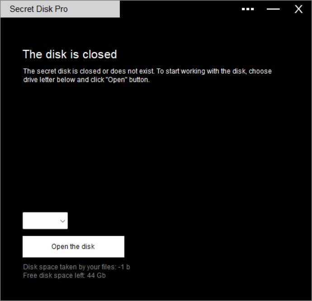Click the quoted word "Open" in the description
This screenshot has width=312, height=301.
point(116,80)
